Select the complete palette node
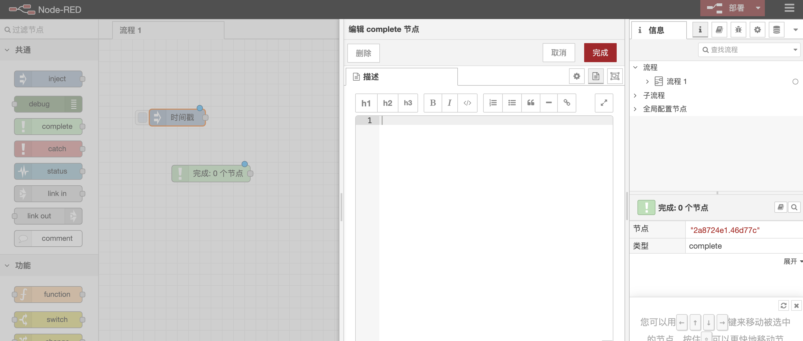 [48, 126]
